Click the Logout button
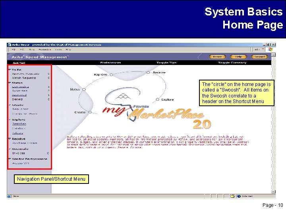This screenshot has height=214, width=286. pyautogui.click(x=259, y=57)
